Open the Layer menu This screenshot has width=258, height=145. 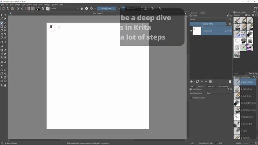point(23,5)
